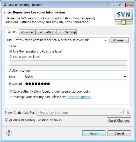Switch to SSL Settings tab

[x=67, y=32]
